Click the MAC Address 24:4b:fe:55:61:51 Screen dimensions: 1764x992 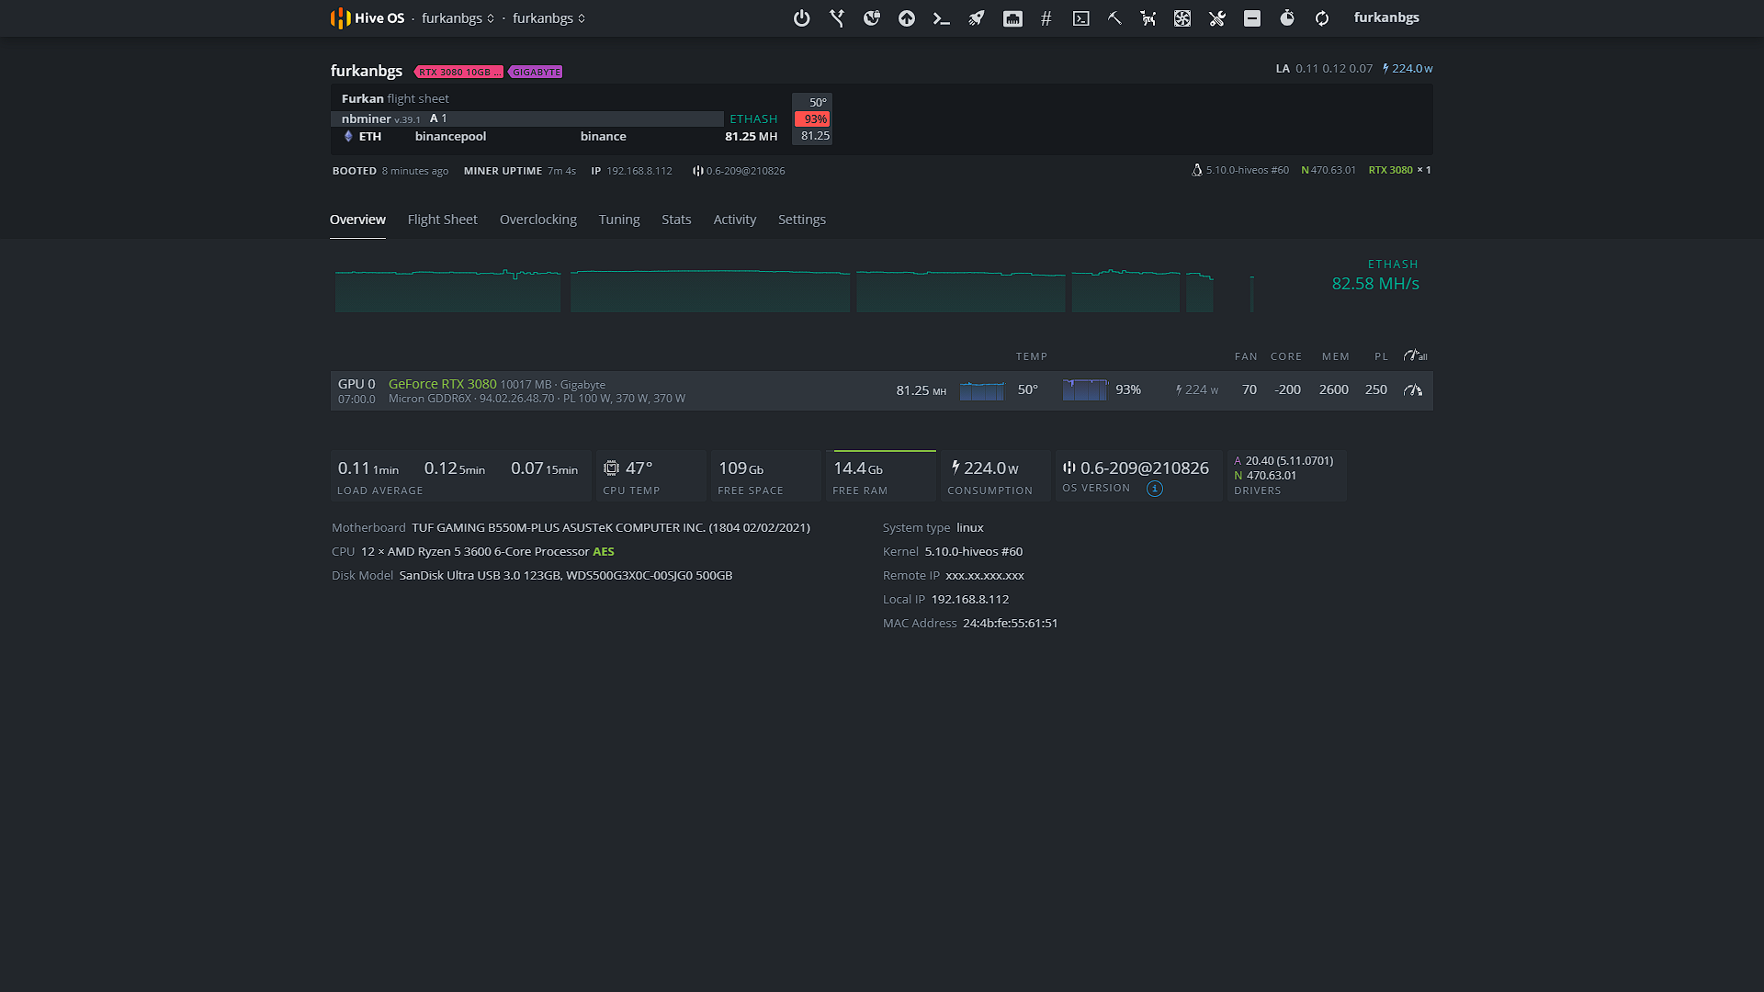(x=1010, y=623)
